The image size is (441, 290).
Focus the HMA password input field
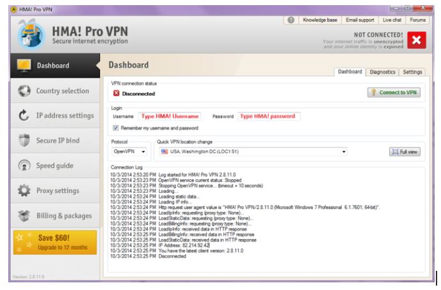269,116
